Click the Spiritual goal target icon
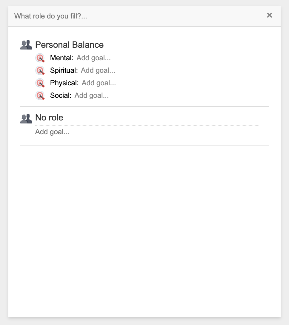Image resolution: width=289 pixels, height=325 pixels. pyautogui.click(x=40, y=70)
